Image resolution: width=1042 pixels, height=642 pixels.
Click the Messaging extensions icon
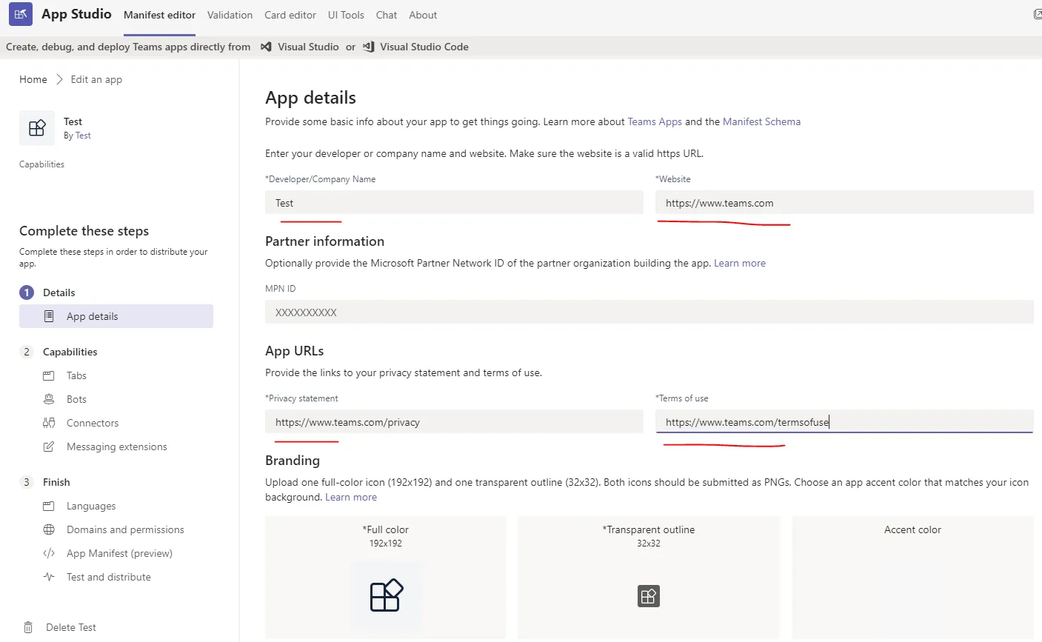(49, 447)
